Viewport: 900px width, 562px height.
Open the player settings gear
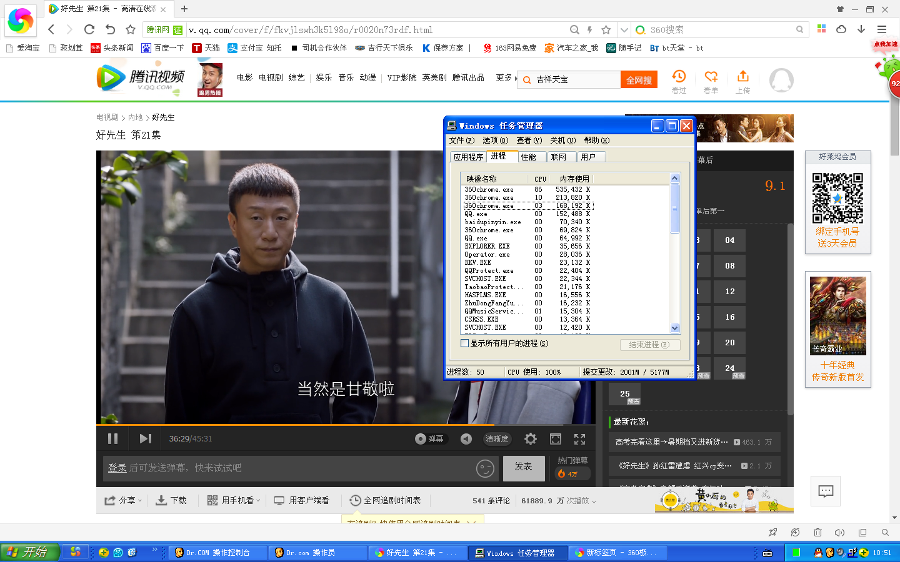point(531,439)
